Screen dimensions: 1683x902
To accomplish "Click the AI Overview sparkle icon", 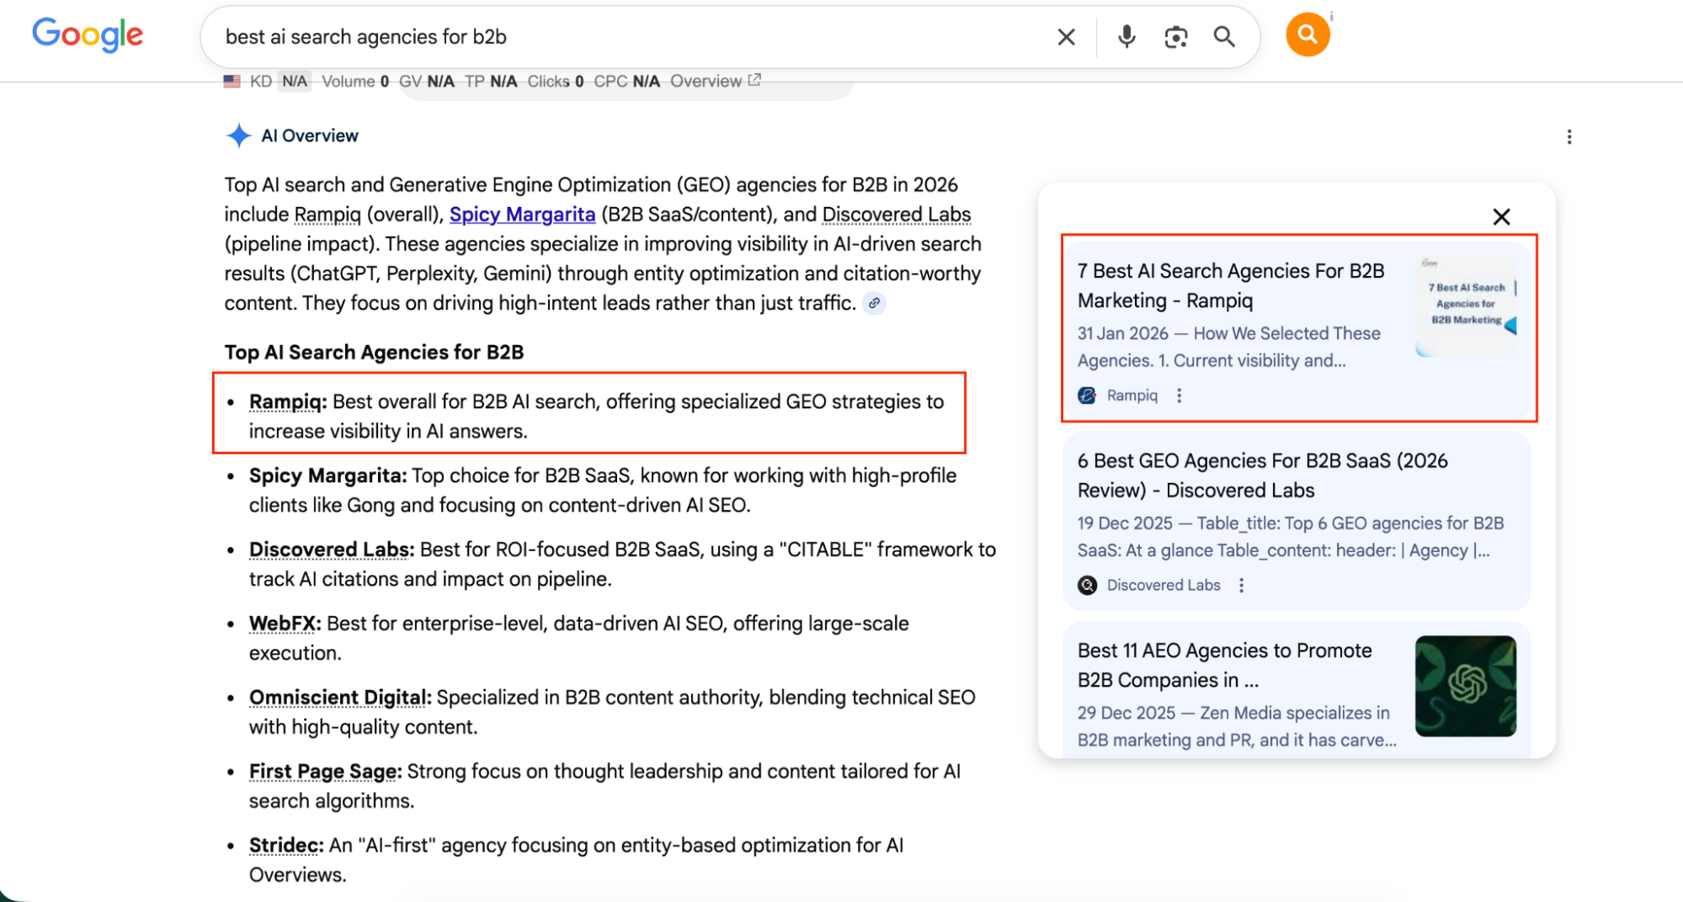I will coord(238,135).
